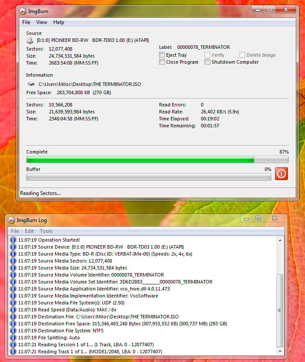
Task: Click info icon on Read Speed log row
Action: pyautogui.click(x=13, y=310)
